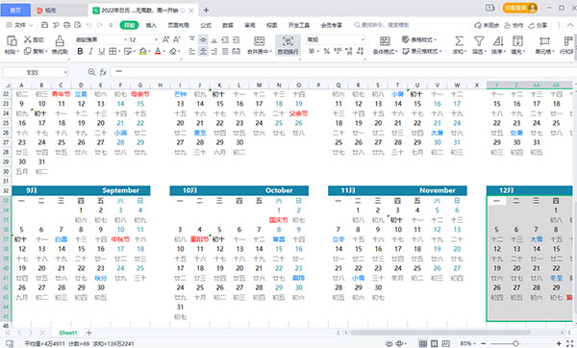
Task: Click the horizontal scrollbar thumb
Action: click(440, 333)
